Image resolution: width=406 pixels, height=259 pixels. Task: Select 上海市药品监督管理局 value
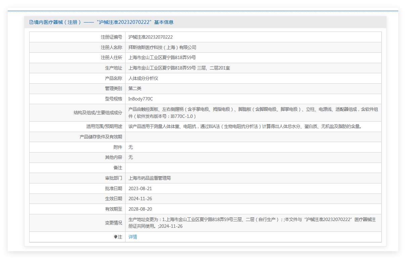150,178
